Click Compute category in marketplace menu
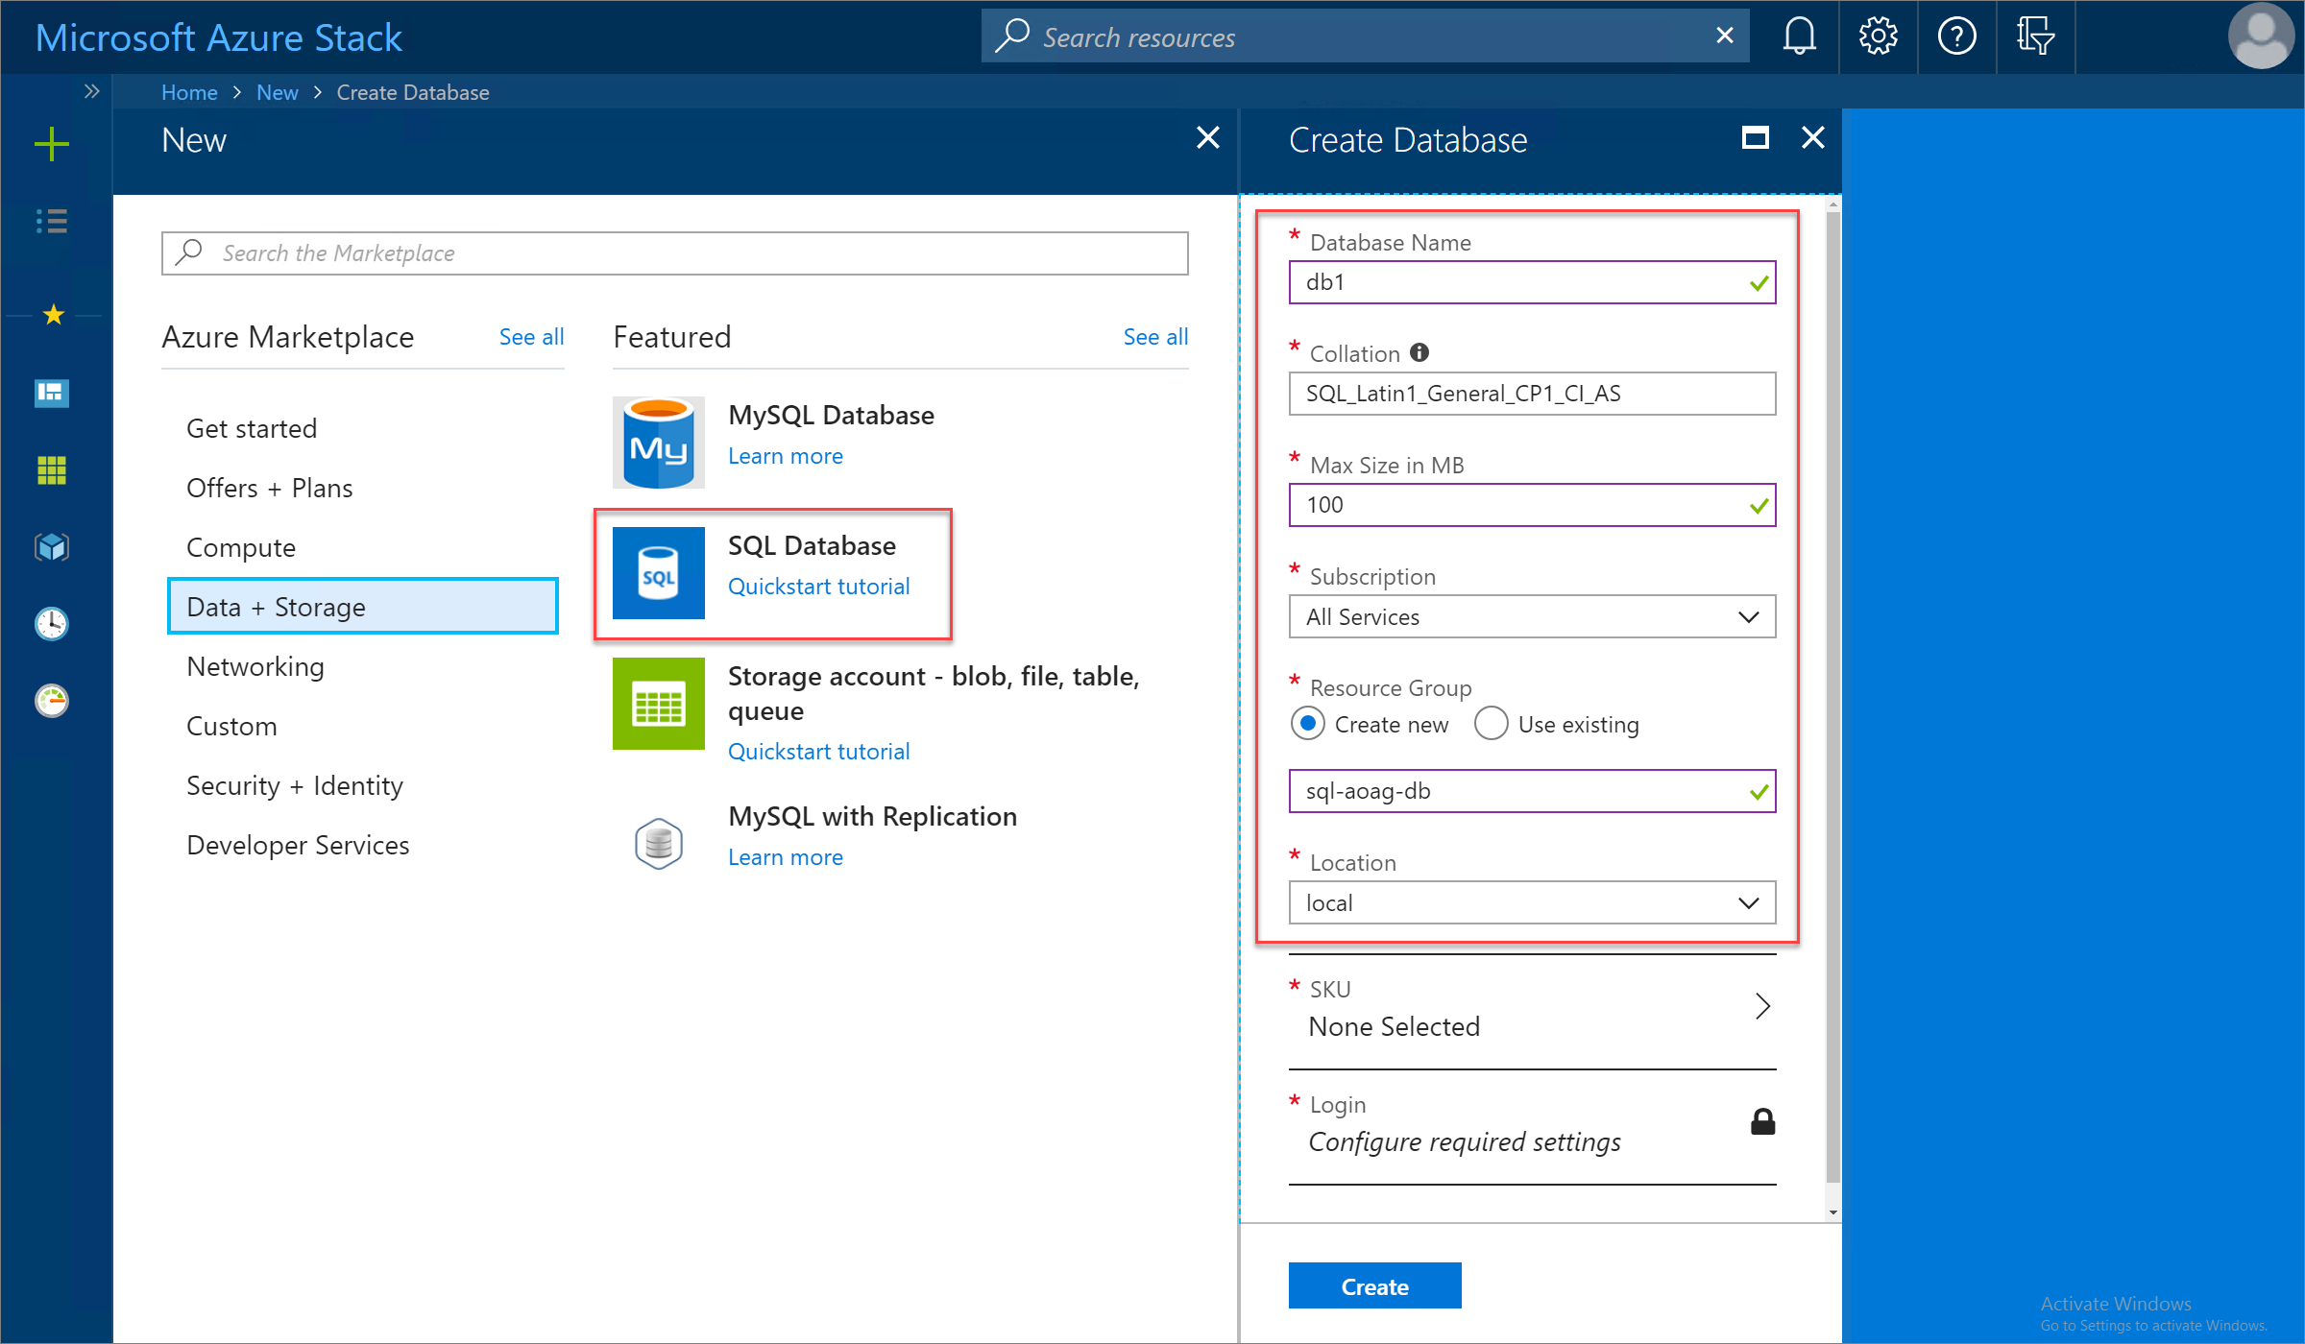2305x1344 pixels. pos(240,545)
